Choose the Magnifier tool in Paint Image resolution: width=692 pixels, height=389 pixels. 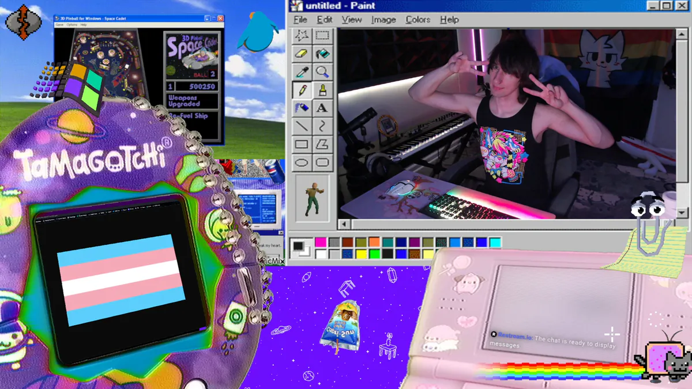322,71
